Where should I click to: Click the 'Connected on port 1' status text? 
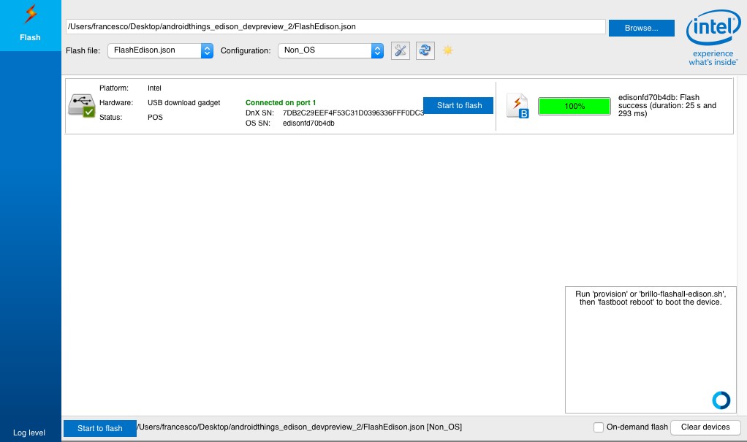click(x=281, y=102)
